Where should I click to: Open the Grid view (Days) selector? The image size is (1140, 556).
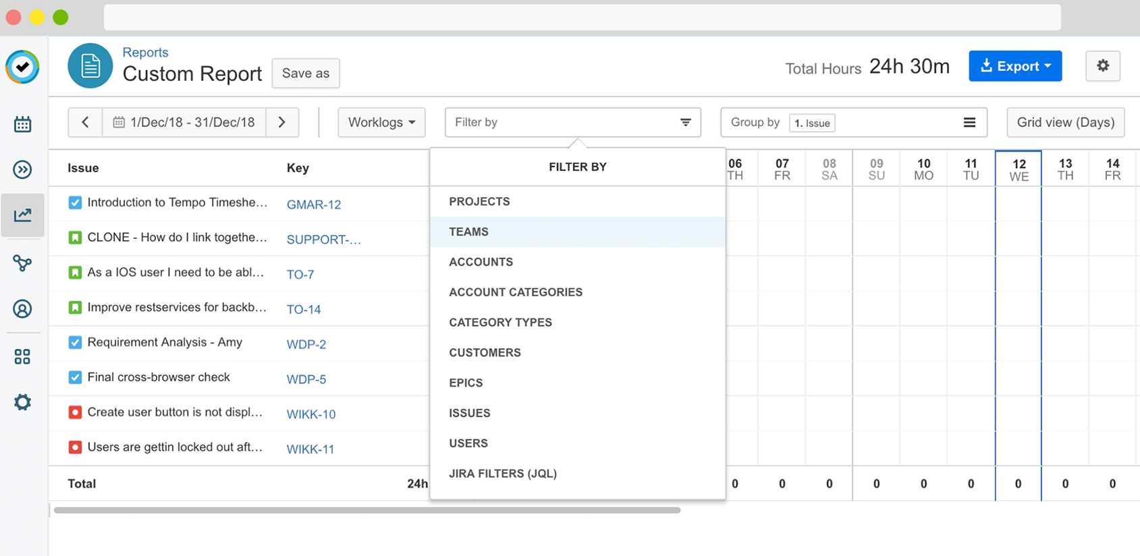pyautogui.click(x=1066, y=122)
